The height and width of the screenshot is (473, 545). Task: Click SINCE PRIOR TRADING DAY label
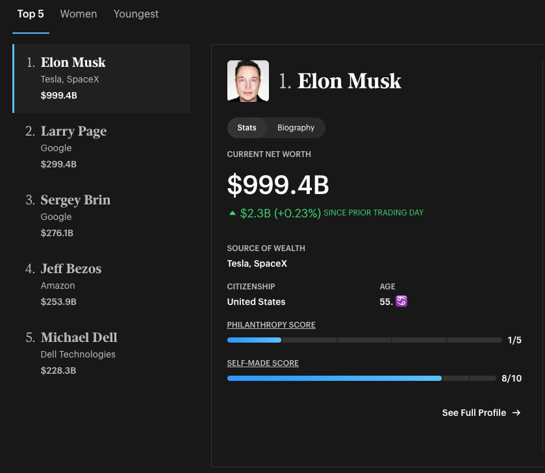tap(374, 213)
